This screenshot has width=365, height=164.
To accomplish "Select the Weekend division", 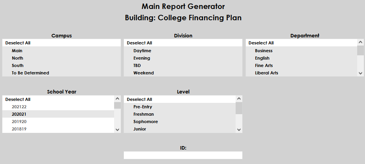I will [x=143, y=73].
